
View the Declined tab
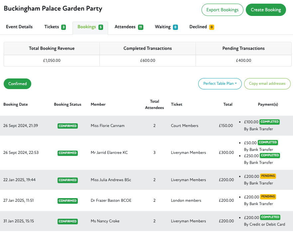(x=201, y=27)
